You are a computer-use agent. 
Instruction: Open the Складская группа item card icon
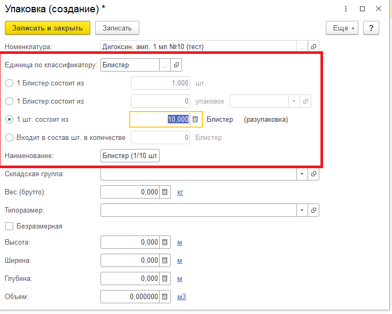(x=313, y=174)
